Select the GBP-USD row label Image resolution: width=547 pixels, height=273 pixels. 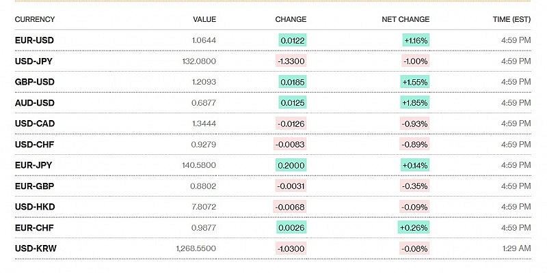coord(34,82)
